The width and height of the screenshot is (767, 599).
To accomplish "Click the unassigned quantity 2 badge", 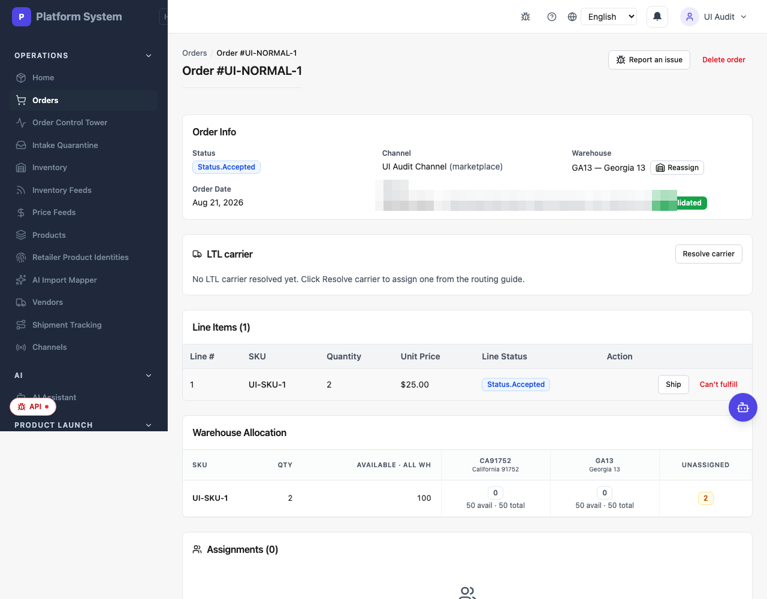I will click(x=706, y=498).
